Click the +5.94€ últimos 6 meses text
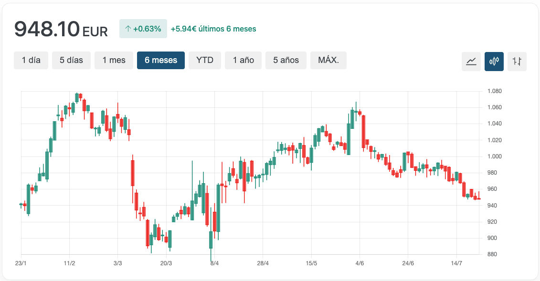Viewport: 540px width, 281px height. click(213, 29)
